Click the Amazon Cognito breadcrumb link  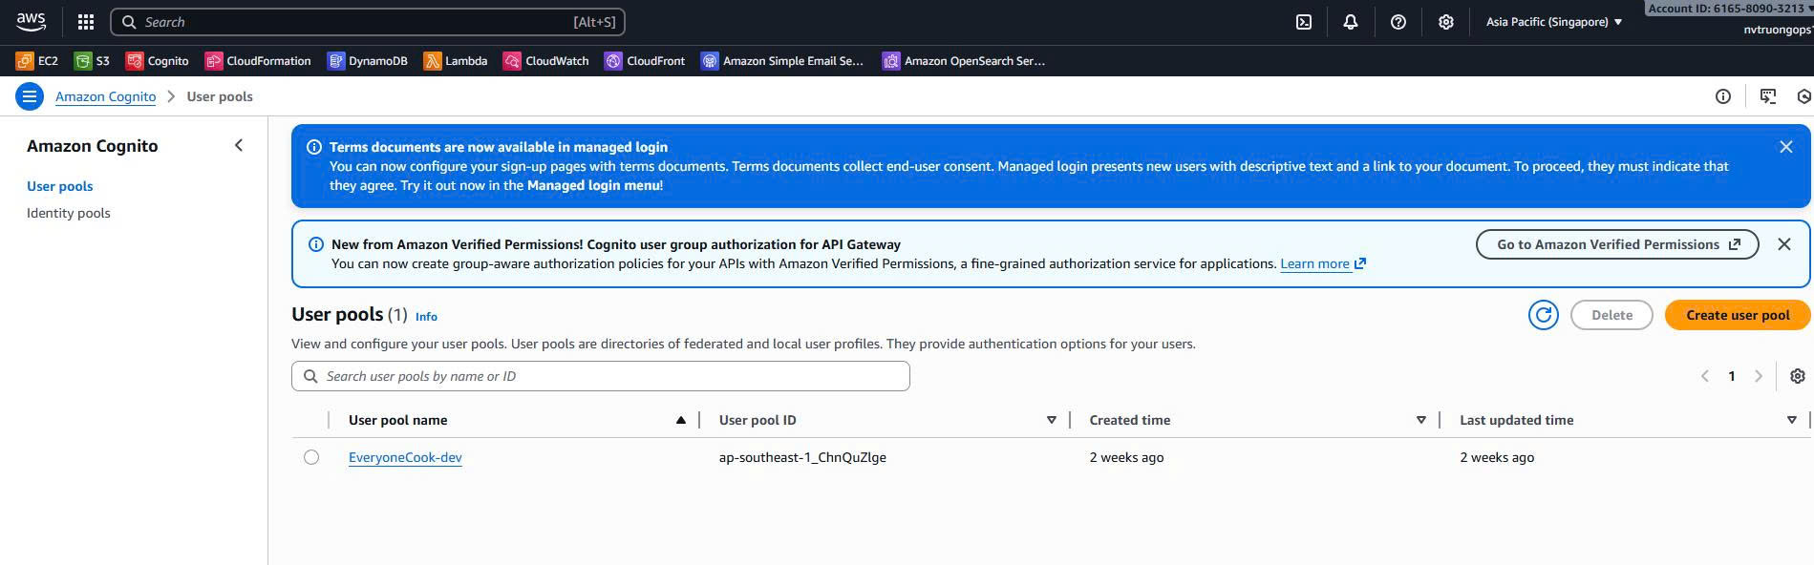coord(106,96)
